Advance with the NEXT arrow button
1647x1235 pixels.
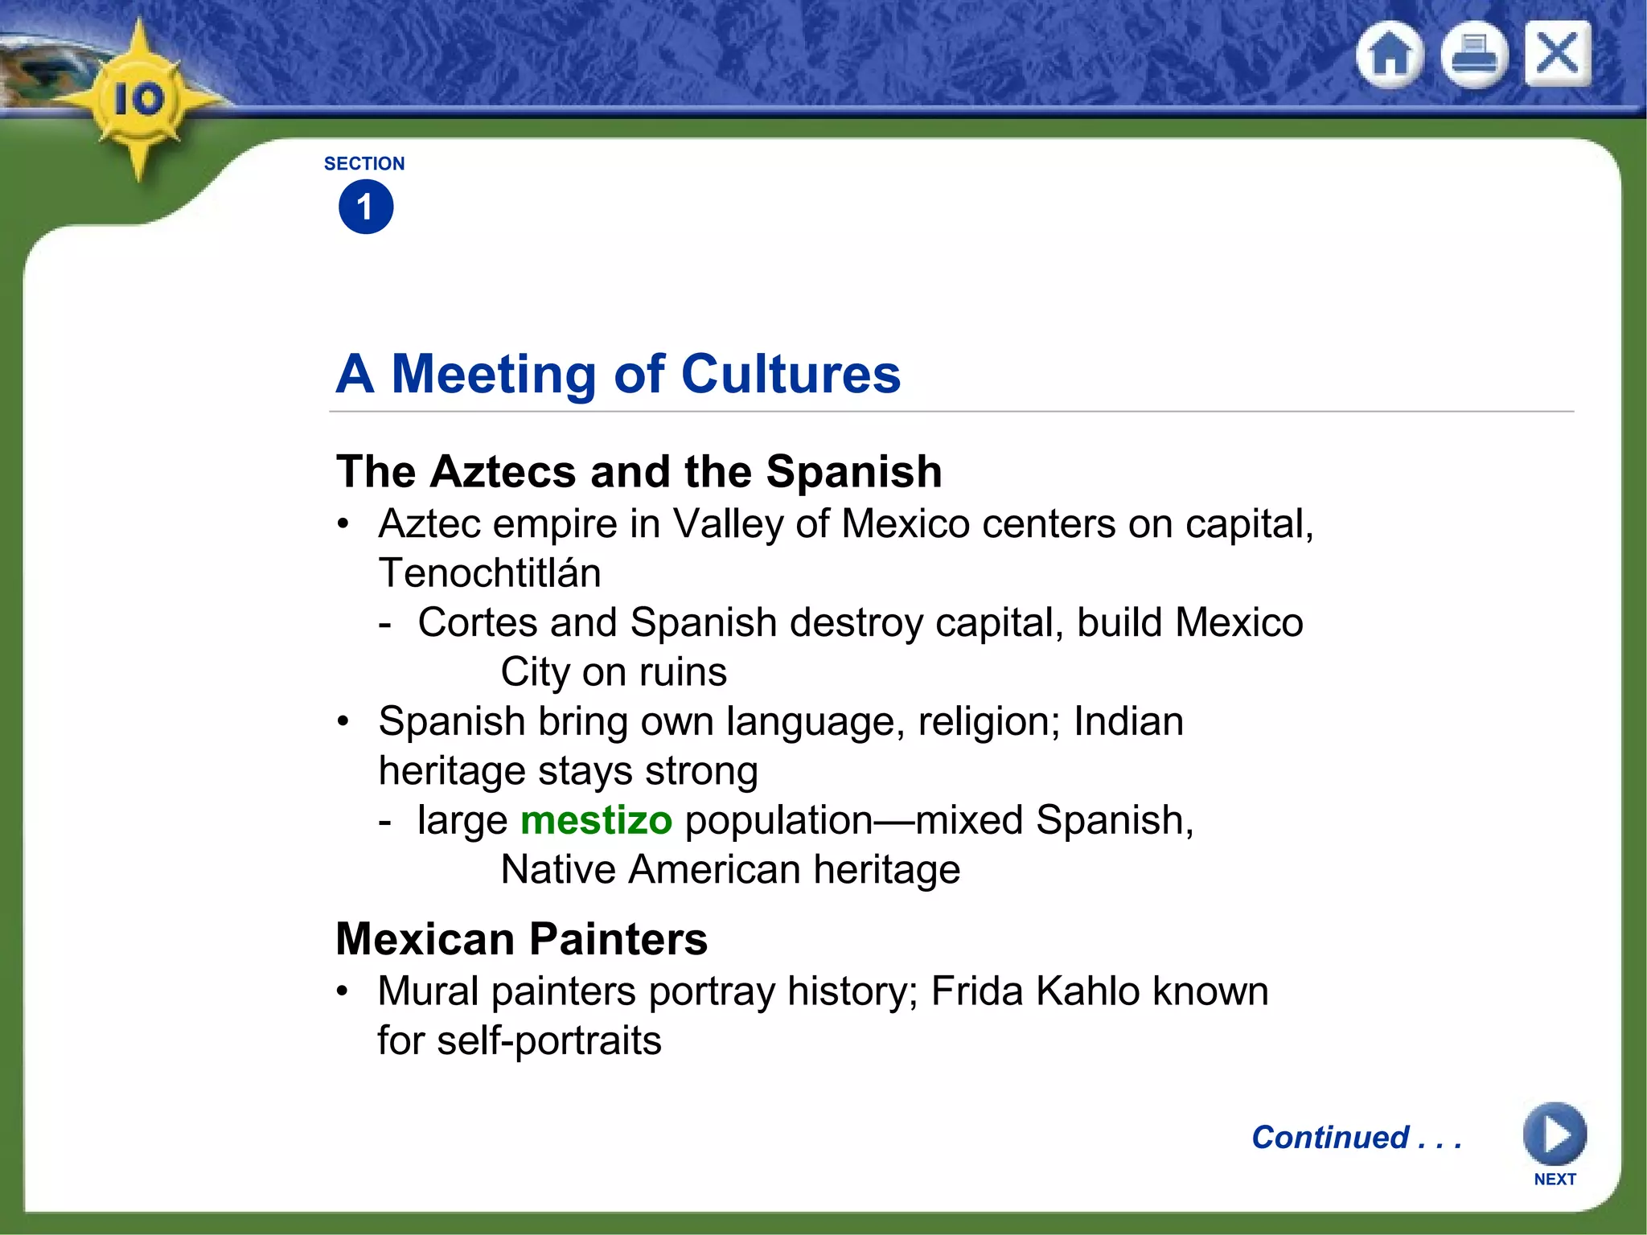point(1555,1134)
